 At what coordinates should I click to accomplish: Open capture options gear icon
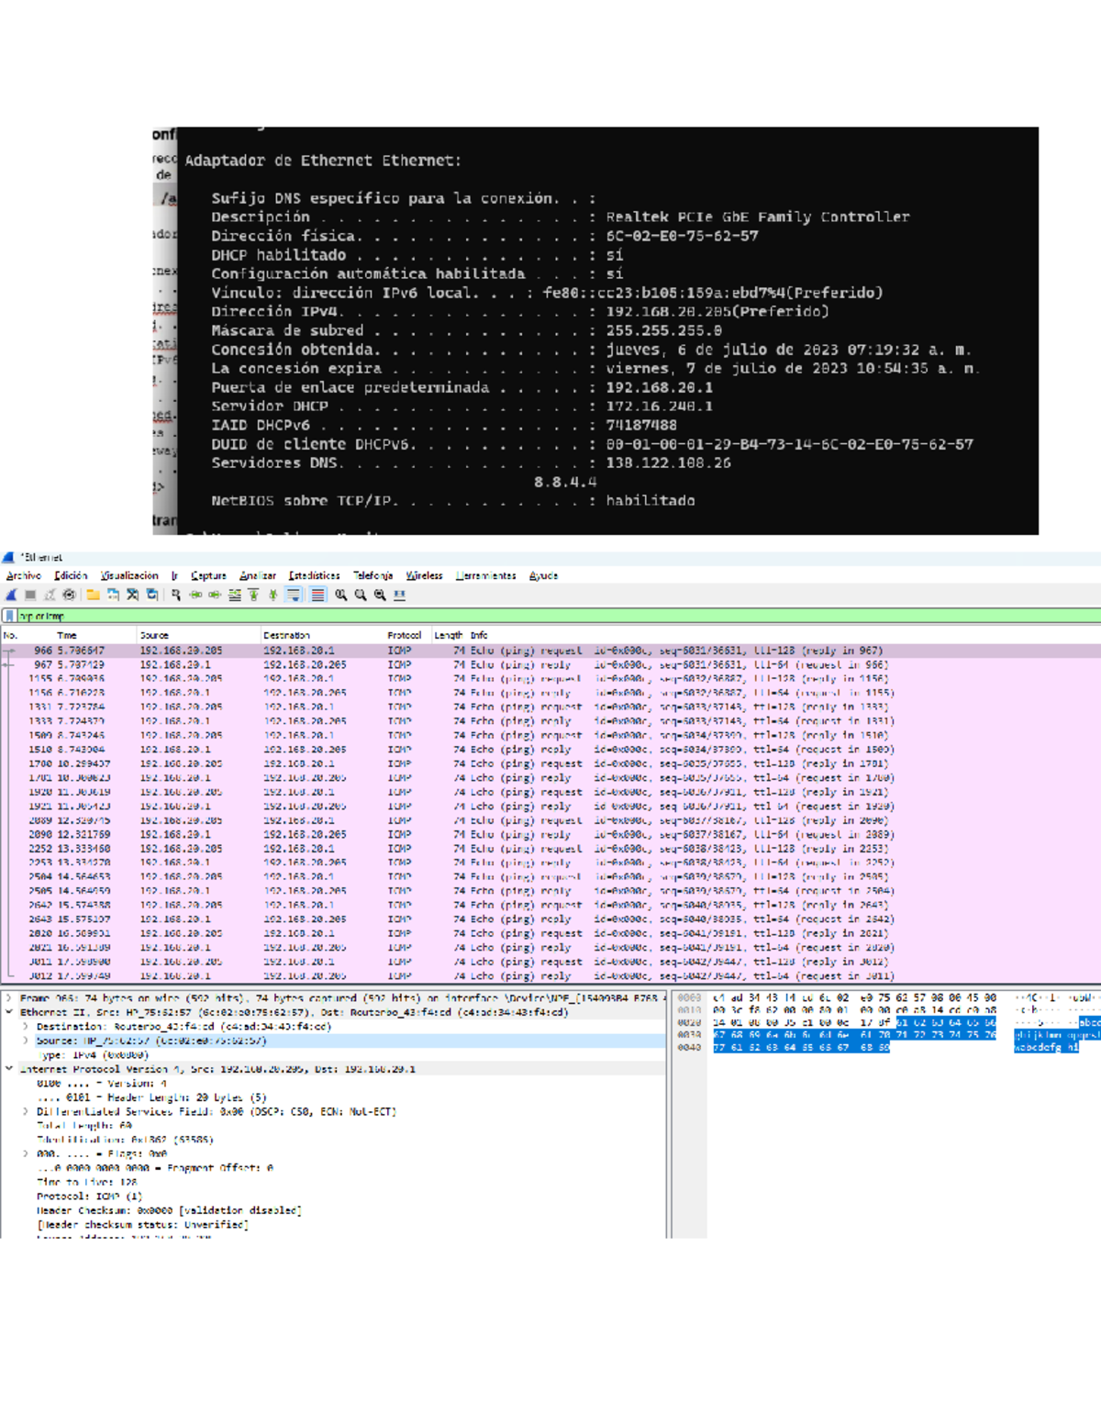69,595
